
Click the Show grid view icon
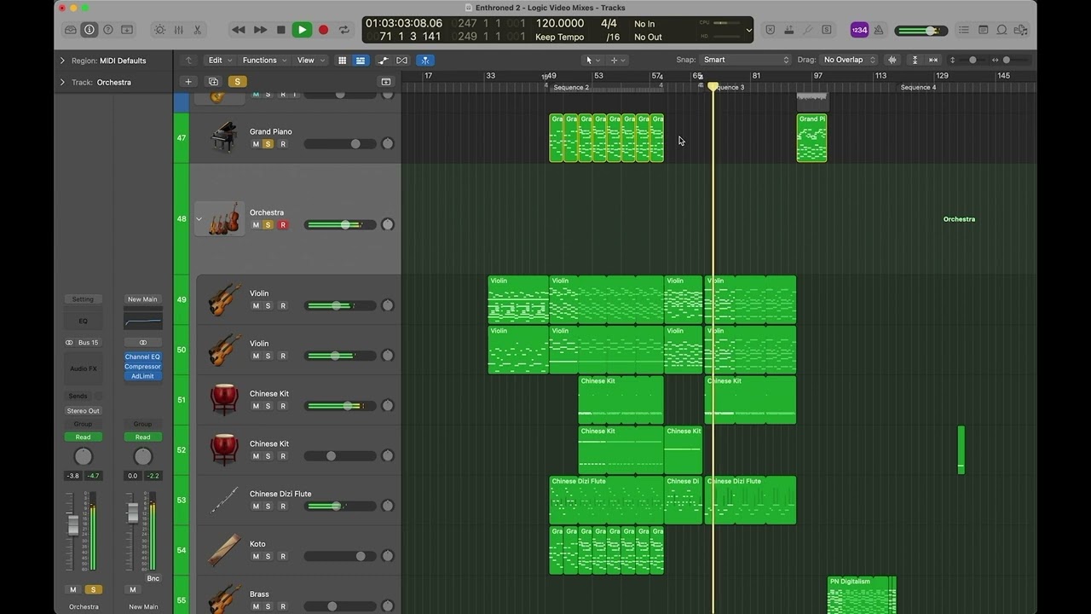pos(342,61)
